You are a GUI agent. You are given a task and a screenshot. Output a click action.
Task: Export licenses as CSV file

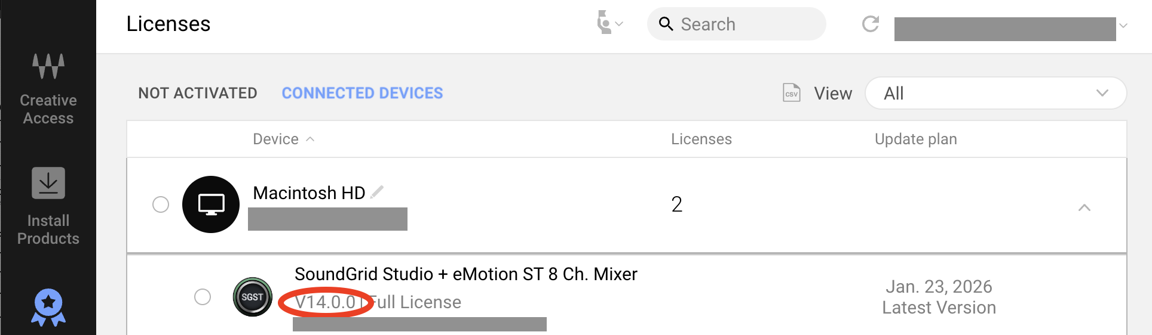point(792,93)
